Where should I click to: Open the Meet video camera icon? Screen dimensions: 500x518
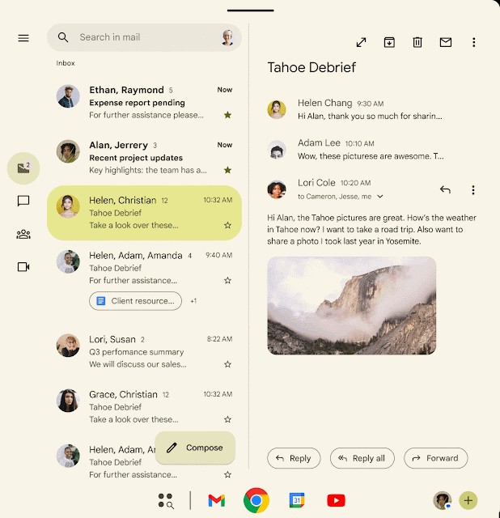pos(23,267)
